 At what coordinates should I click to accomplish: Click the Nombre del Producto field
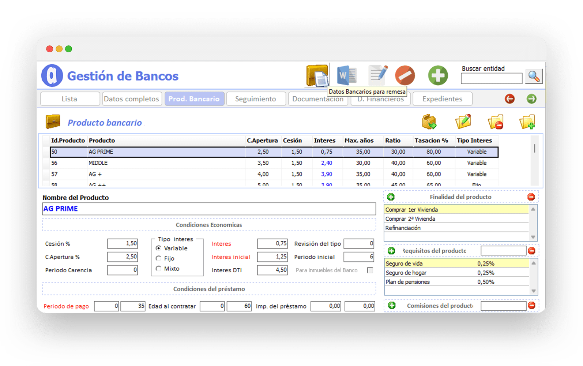click(209, 209)
